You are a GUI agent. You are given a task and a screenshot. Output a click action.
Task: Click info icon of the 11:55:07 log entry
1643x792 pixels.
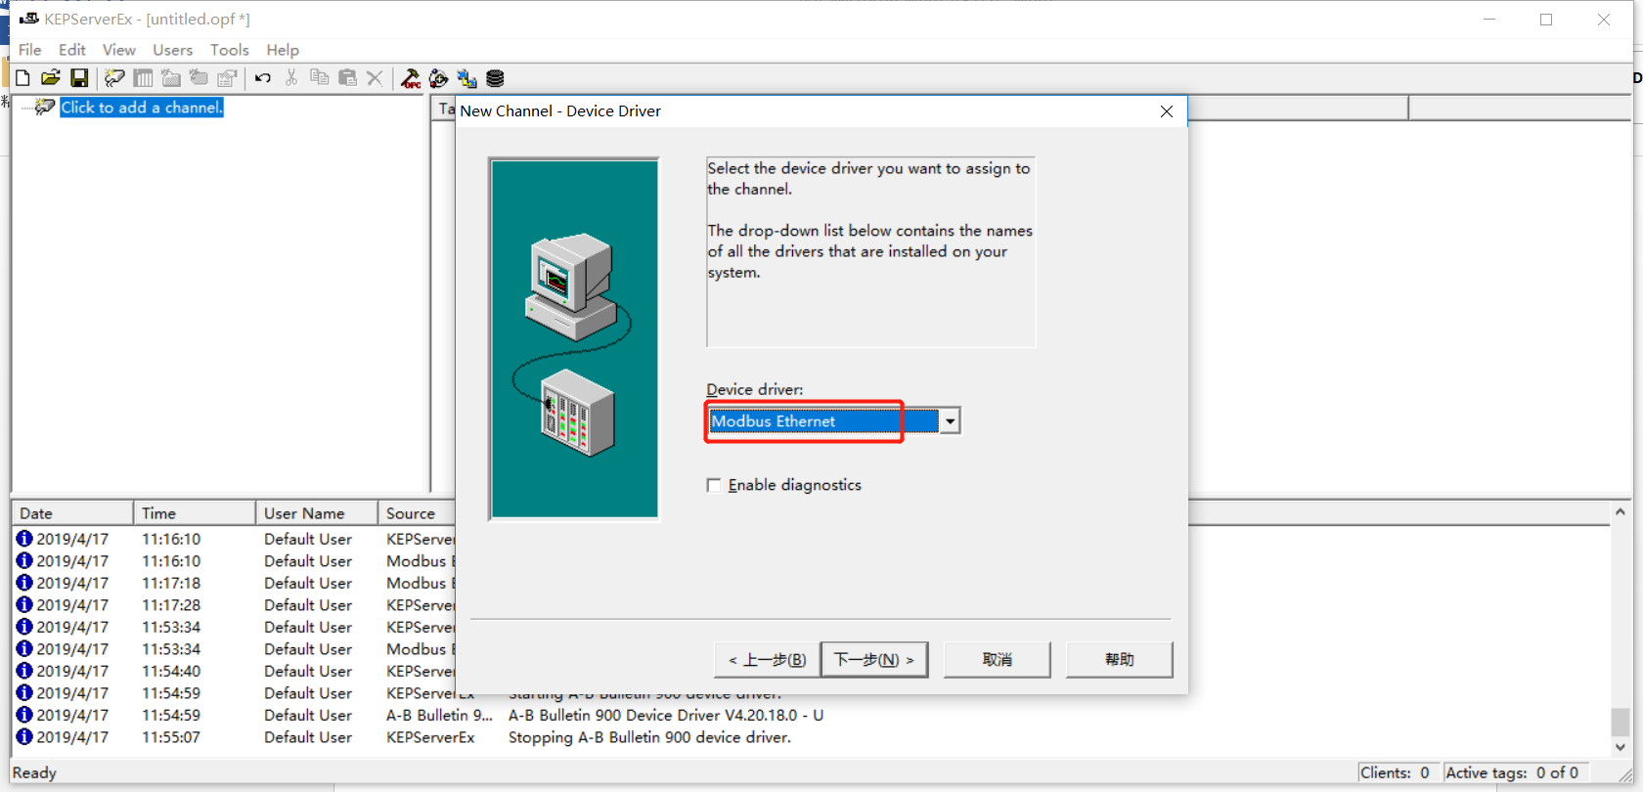pos(24,737)
